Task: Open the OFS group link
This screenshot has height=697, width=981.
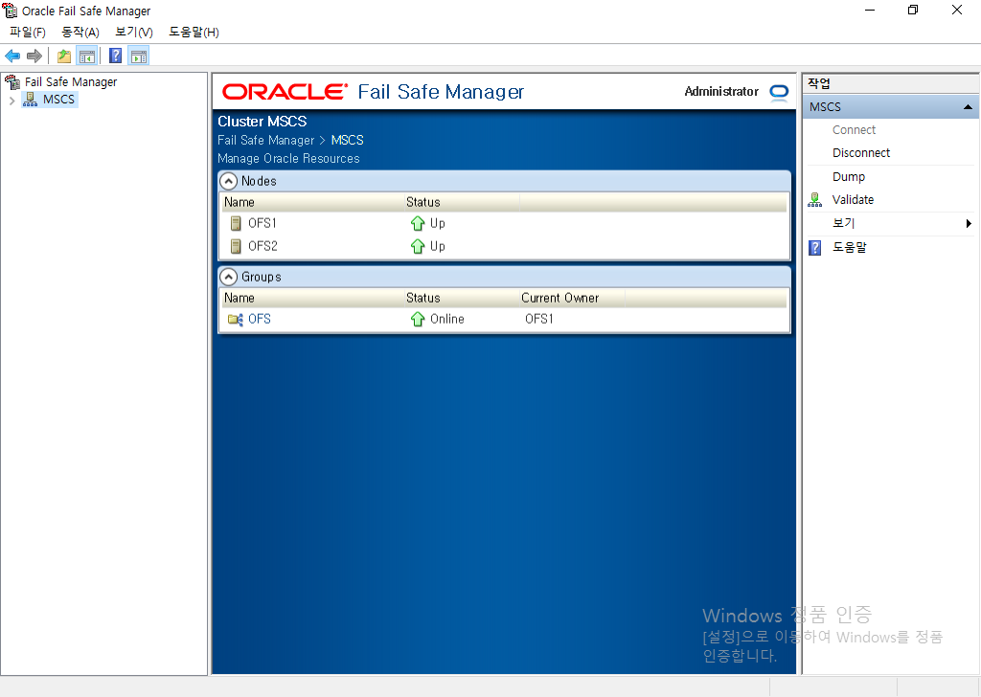Action: [260, 320]
